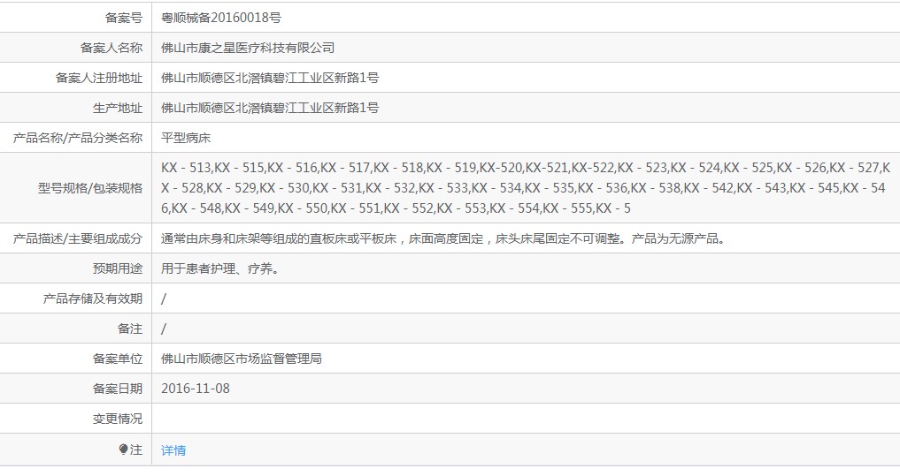Click the 备注 row label
Screen dimensions: 900x476
point(130,329)
